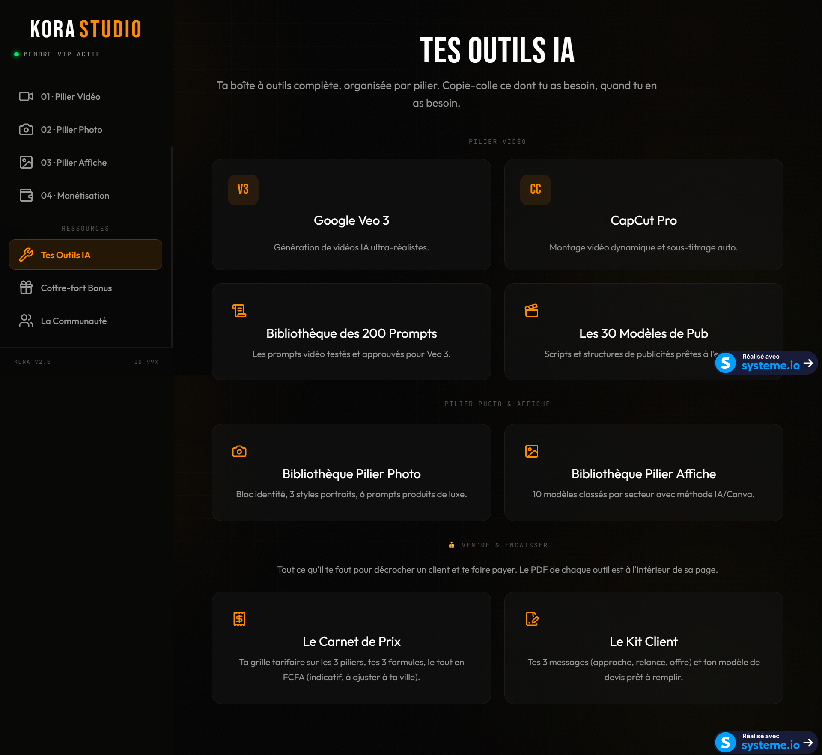Click the image icon on Bibliothèque Pilier Affiche card
This screenshot has height=755, width=822.
pyautogui.click(x=532, y=451)
